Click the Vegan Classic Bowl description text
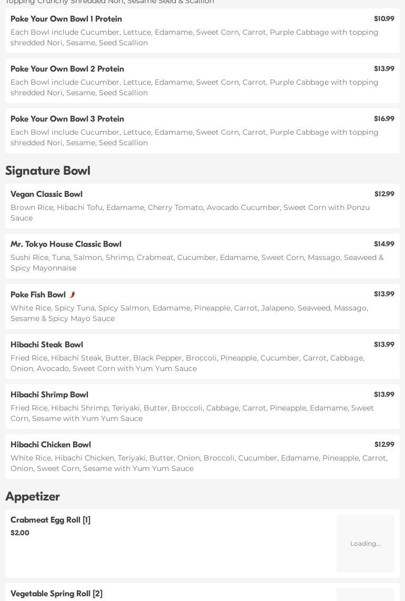405x601 pixels. click(190, 213)
